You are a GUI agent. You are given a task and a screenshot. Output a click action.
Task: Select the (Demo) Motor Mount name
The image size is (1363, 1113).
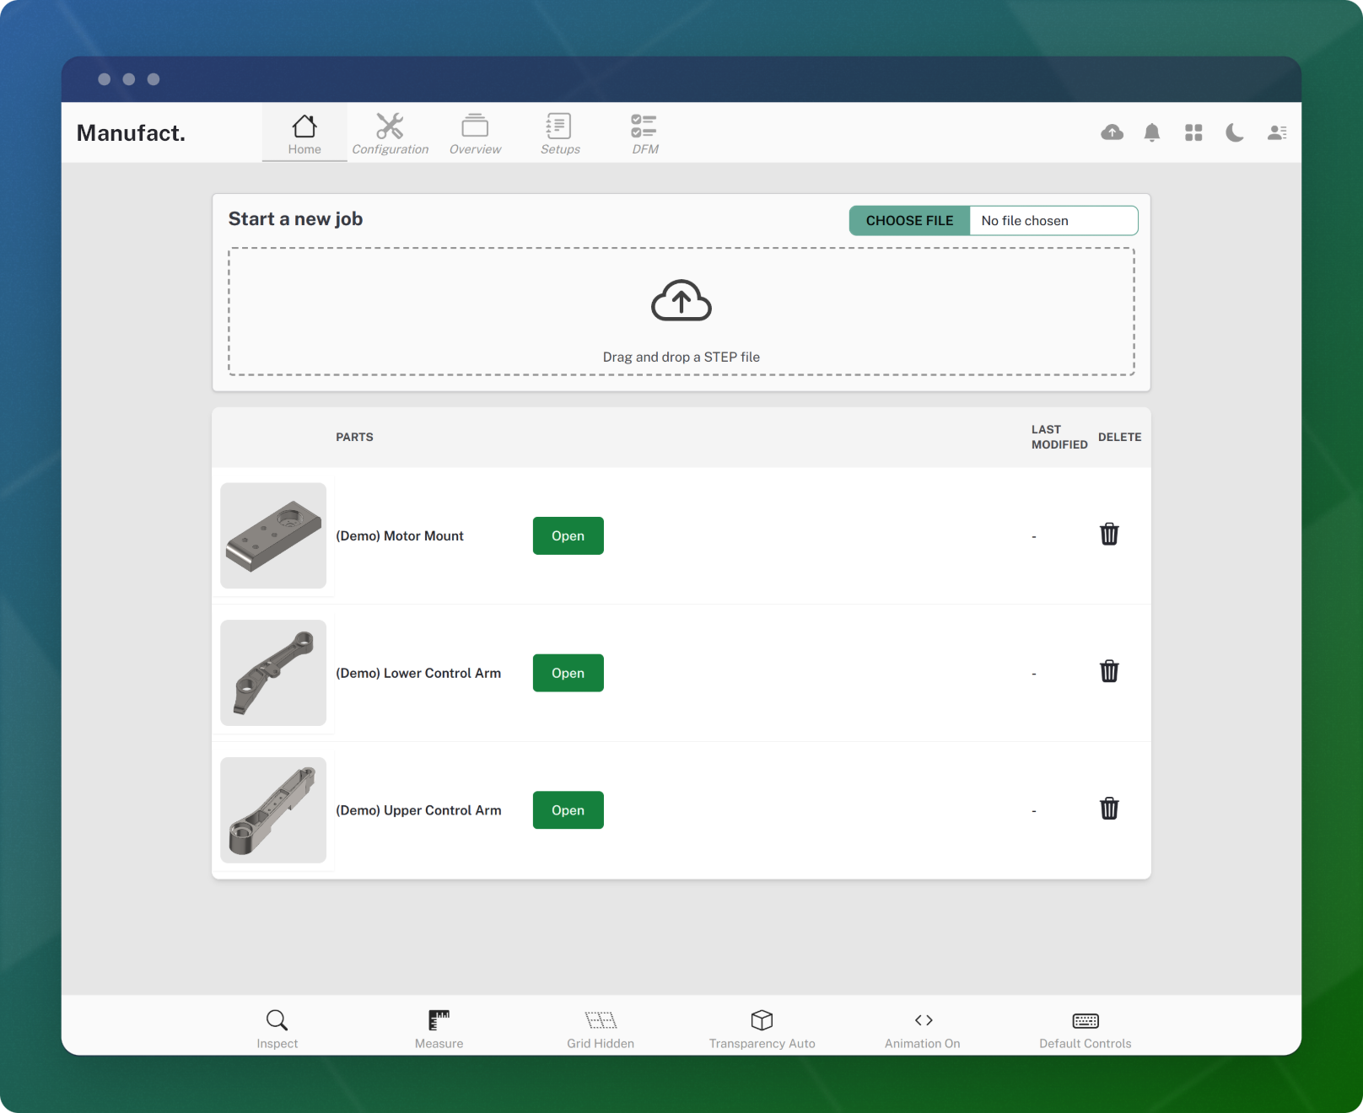point(400,536)
